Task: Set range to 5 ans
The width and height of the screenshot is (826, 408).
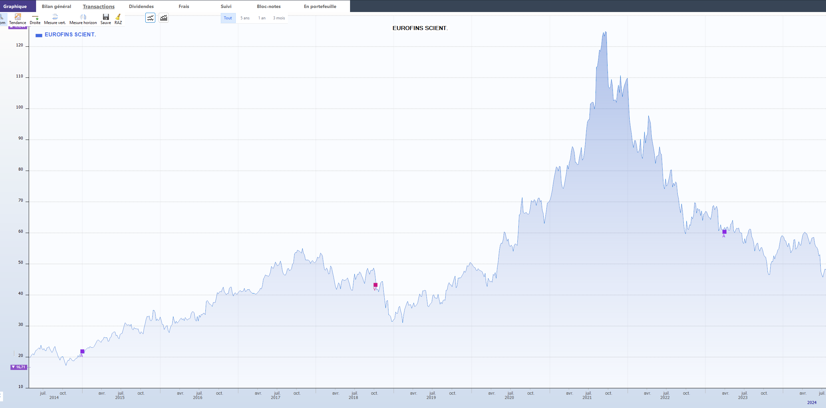Action: [x=245, y=18]
